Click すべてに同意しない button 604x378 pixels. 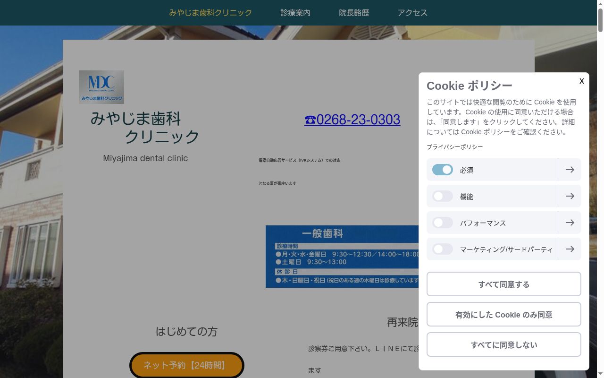coord(504,344)
